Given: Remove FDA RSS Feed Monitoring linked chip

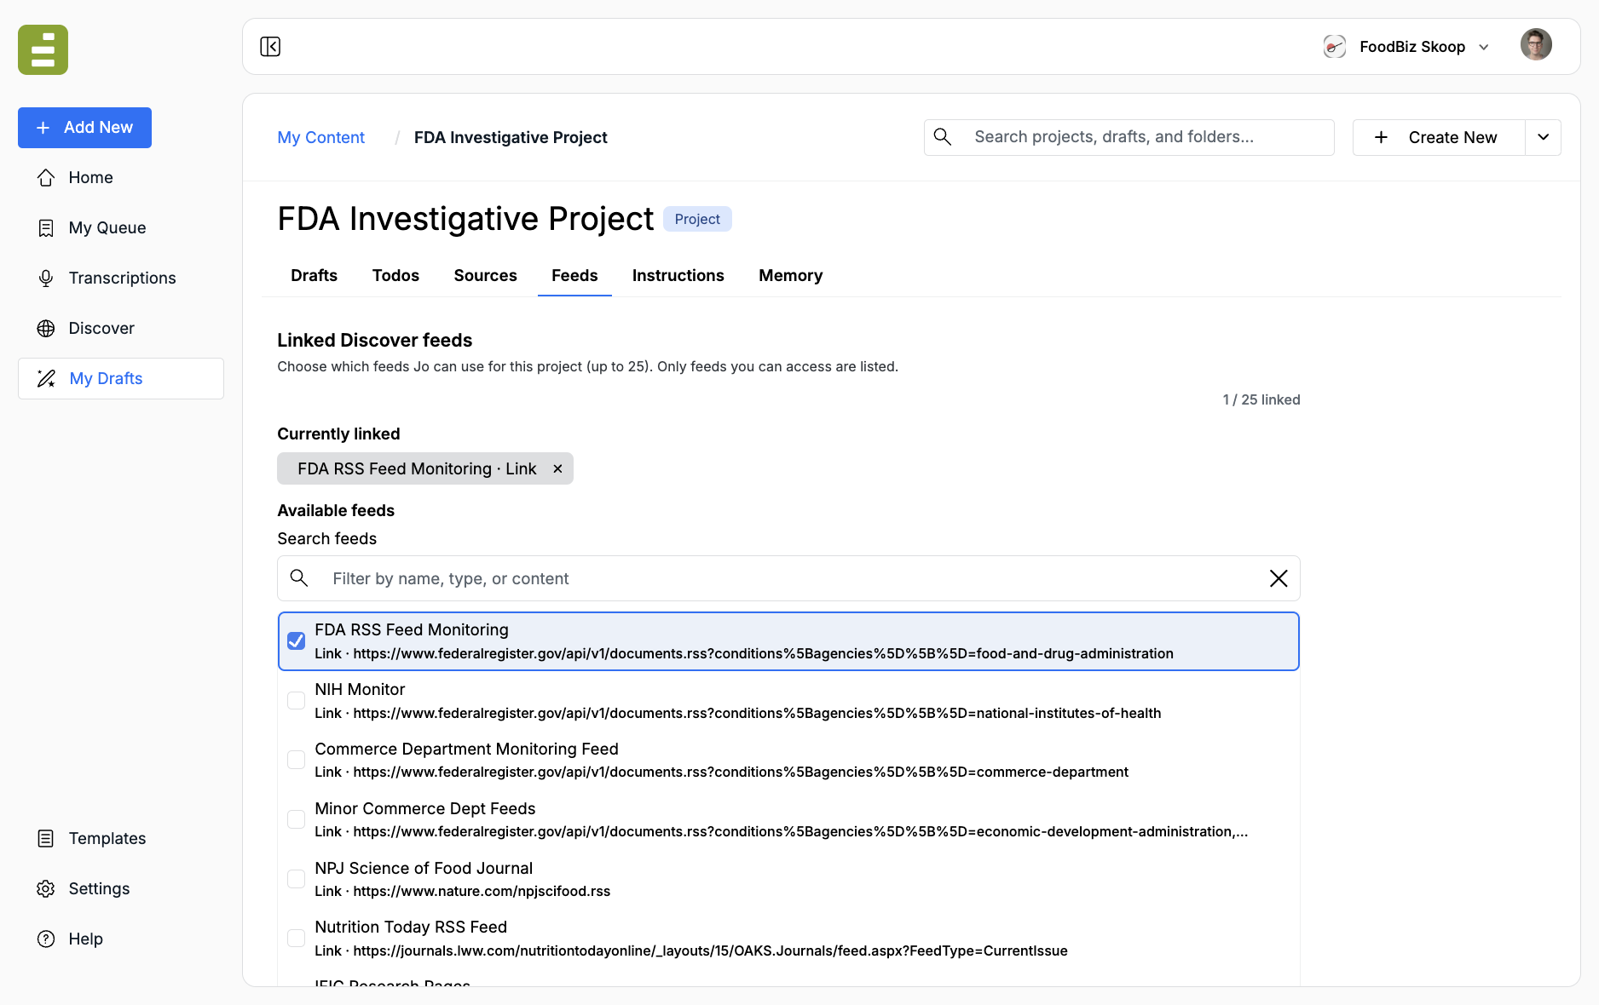Looking at the screenshot, I should pyautogui.click(x=557, y=468).
